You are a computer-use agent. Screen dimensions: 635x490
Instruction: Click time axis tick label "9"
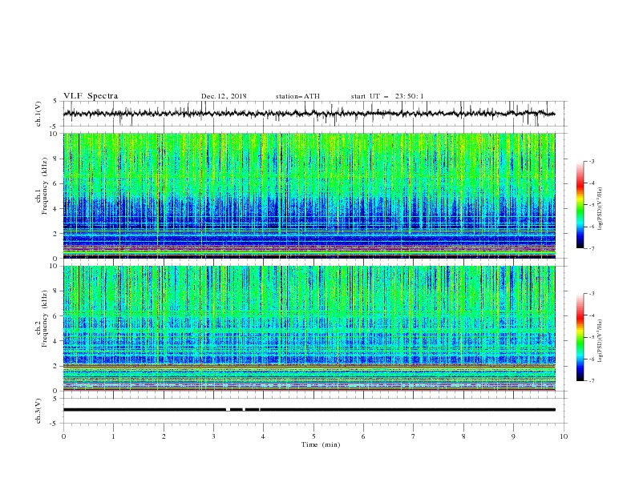[514, 436]
